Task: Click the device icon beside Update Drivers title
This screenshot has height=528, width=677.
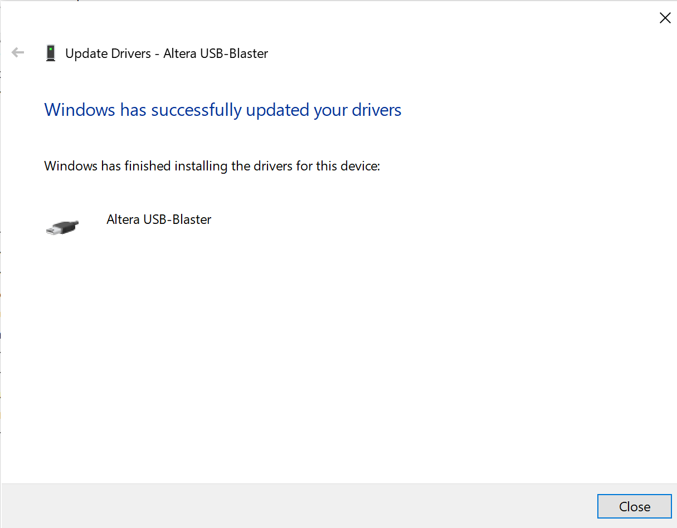Action: tap(51, 53)
